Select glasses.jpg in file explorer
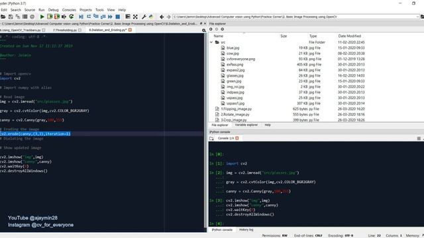 point(235,75)
